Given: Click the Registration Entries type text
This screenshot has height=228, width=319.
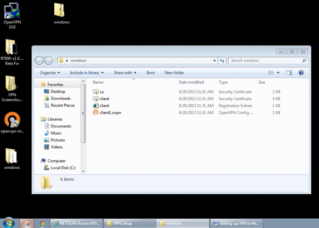Looking at the screenshot, I should coord(236,106).
